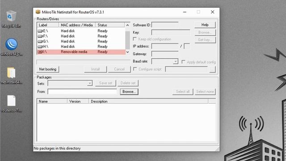Click the drive list scrollbar thumb
The image size is (286, 161).
tap(127, 40)
